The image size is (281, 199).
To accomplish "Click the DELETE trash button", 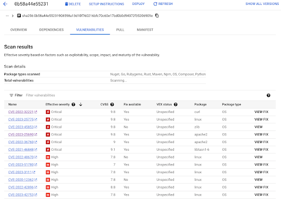I will click(73, 4).
